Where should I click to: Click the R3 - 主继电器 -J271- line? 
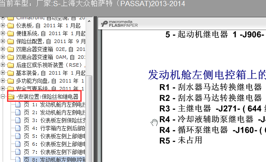pos(212,108)
